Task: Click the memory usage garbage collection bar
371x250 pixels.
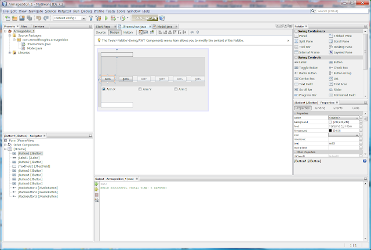Action: 145,18
